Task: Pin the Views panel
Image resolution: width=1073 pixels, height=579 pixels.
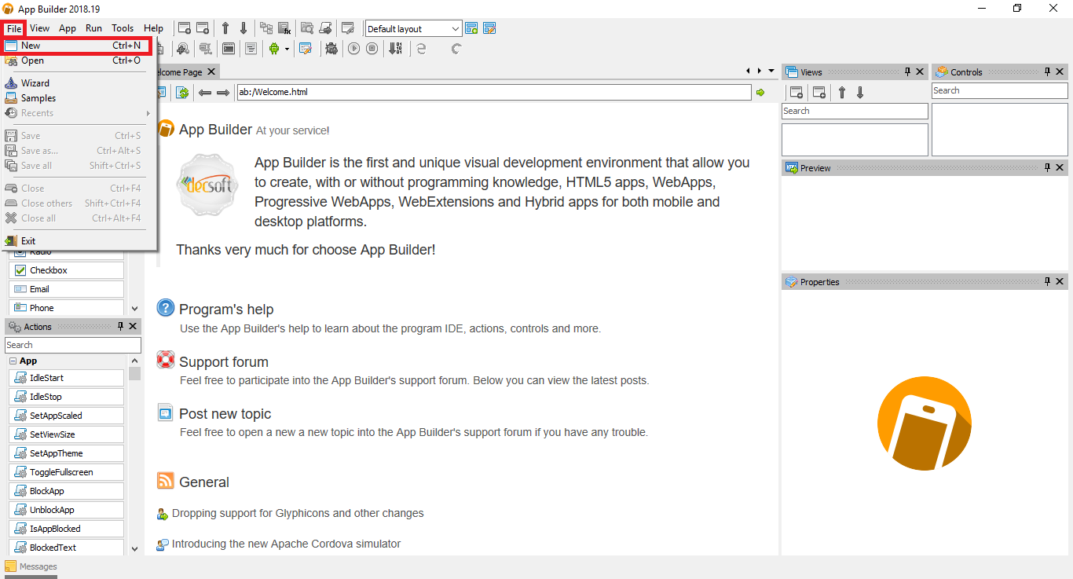Action: 908,71
